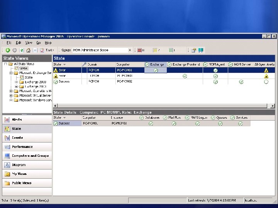Screen dimensions: 278x208
Task: Click the Last refresh time in status bar
Action: [x=212, y=200]
